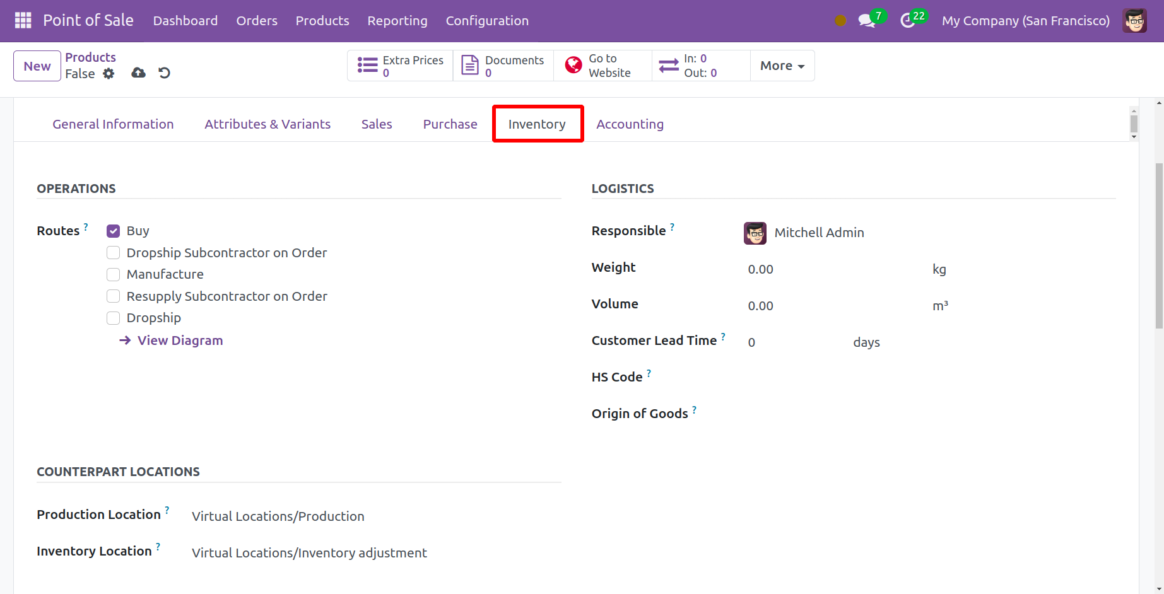Open the Configuration menu
Viewport: 1164px width, 594px height.
click(487, 21)
